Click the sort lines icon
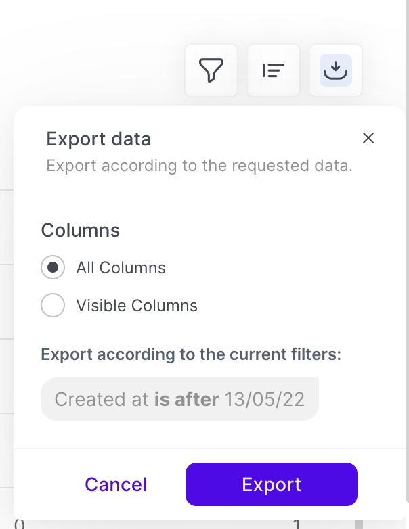The image size is (409, 529). click(x=274, y=70)
